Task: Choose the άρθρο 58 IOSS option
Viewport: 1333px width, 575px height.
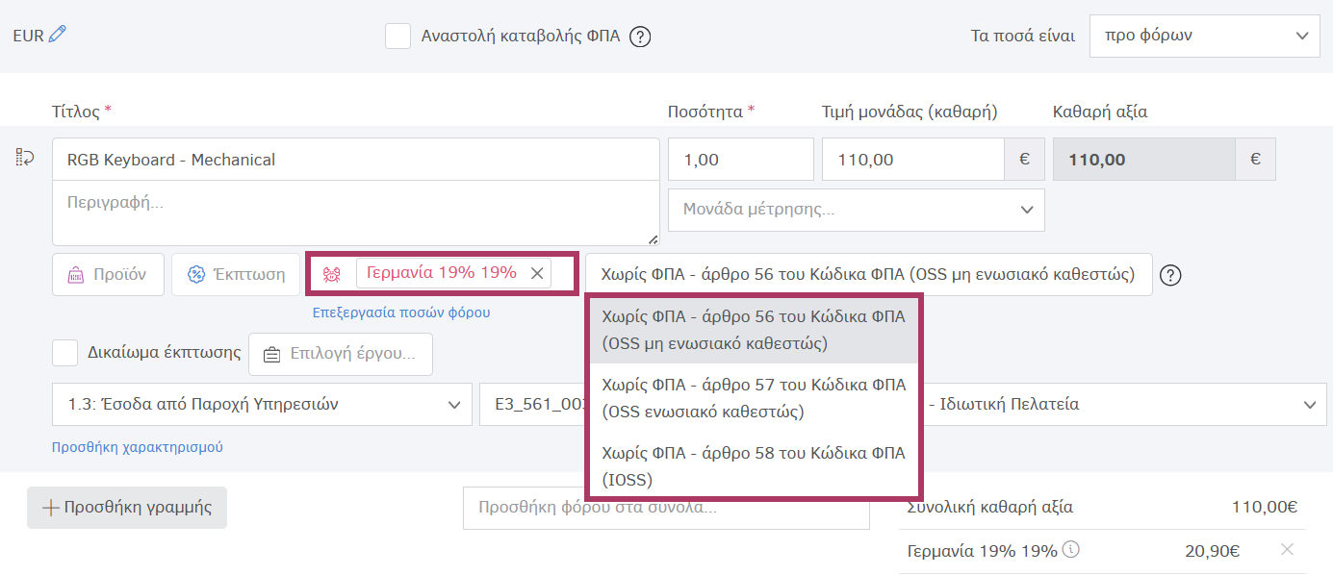Action: point(753,467)
